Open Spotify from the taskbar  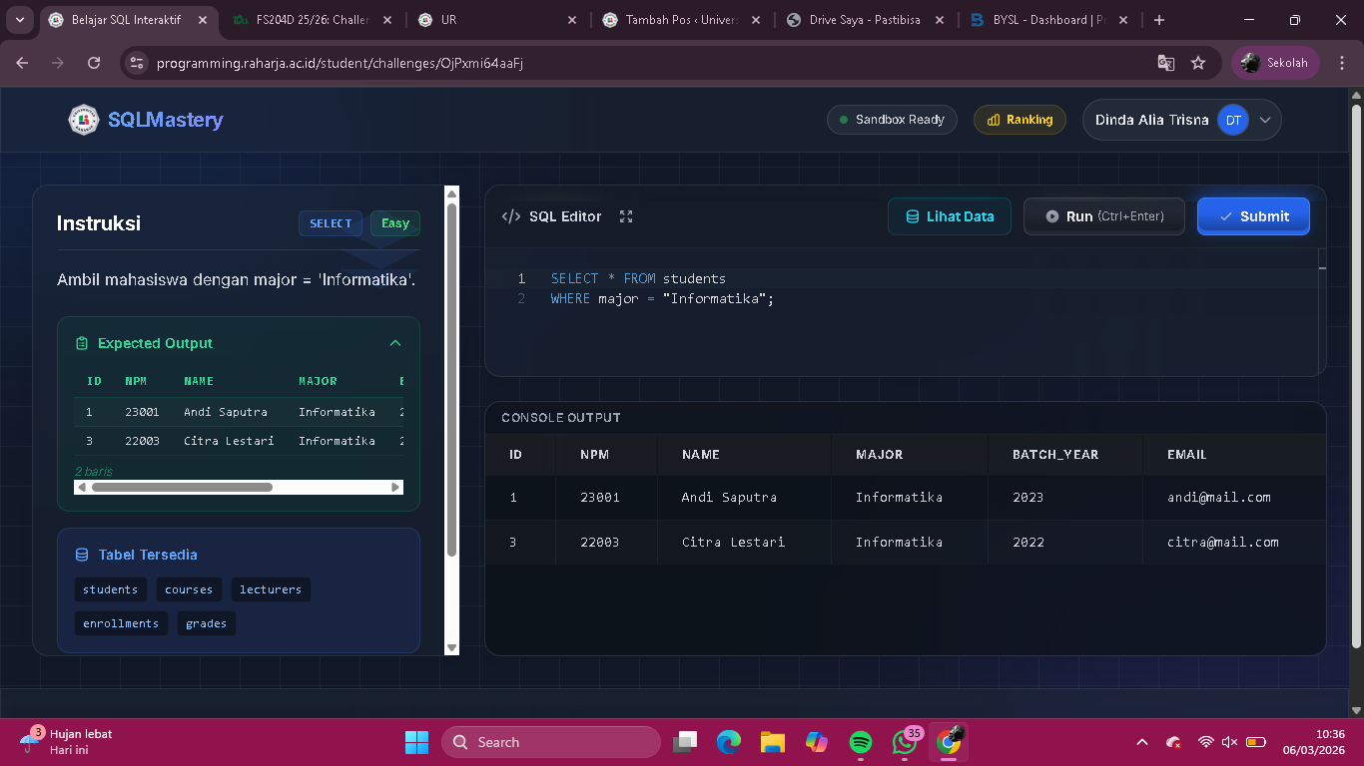[x=861, y=742]
